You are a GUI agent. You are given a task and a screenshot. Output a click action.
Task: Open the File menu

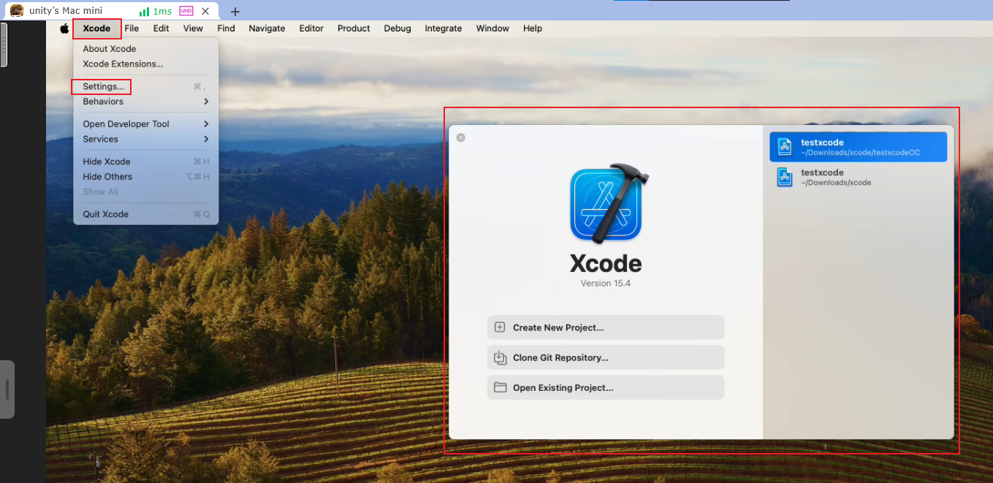[x=132, y=28]
